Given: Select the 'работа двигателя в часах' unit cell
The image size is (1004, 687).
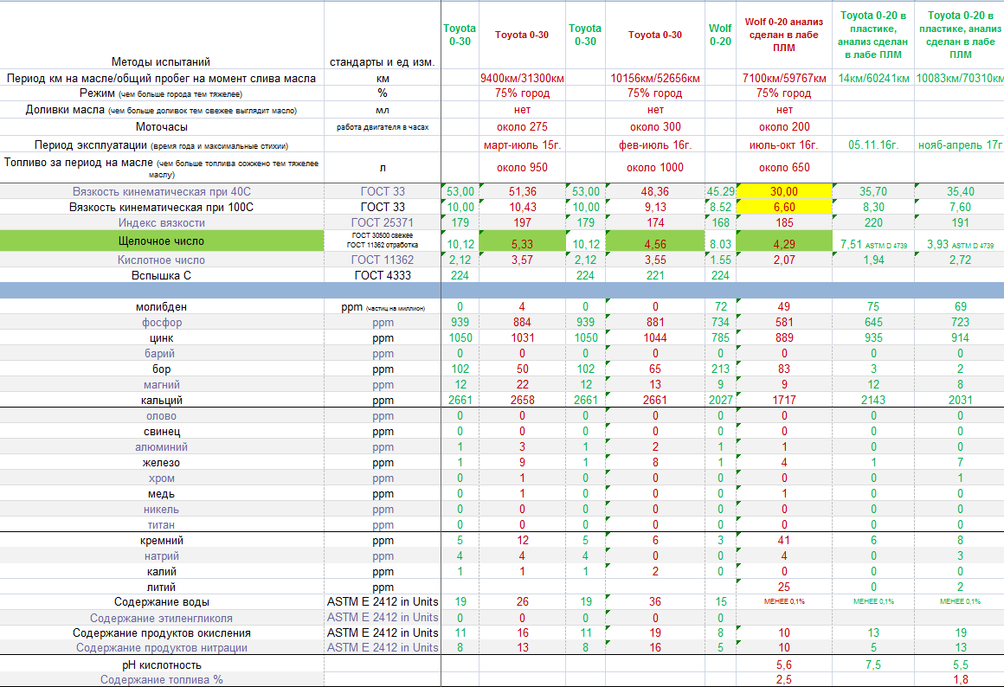Looking at the screenshot, I should click(x=383, y=127).
